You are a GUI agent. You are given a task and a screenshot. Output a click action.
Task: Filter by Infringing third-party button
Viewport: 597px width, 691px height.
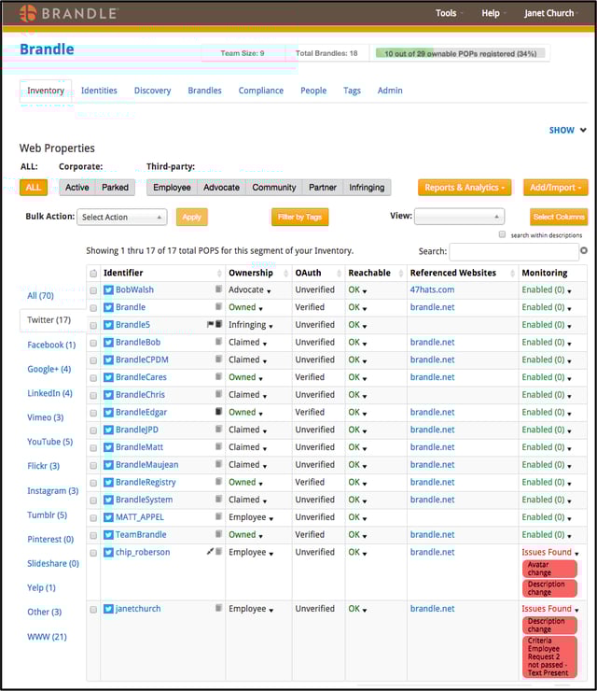[367, 188]
